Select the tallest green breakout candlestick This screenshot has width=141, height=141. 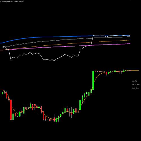click(93, 80)
